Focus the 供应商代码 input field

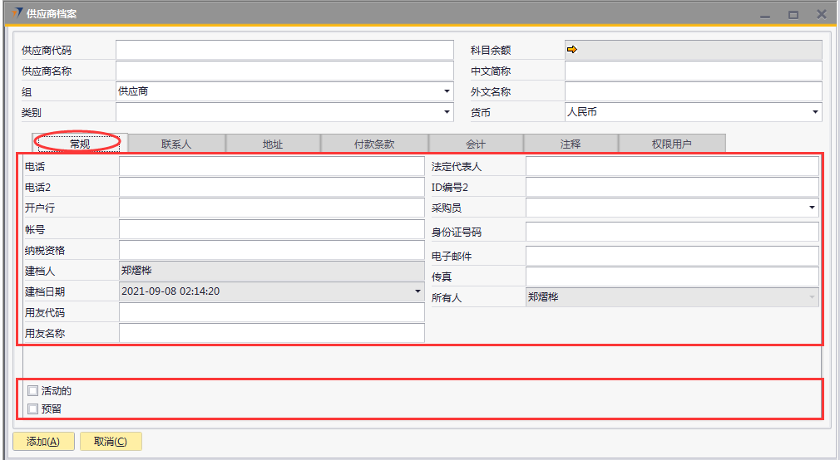click(x=284, y=50)
